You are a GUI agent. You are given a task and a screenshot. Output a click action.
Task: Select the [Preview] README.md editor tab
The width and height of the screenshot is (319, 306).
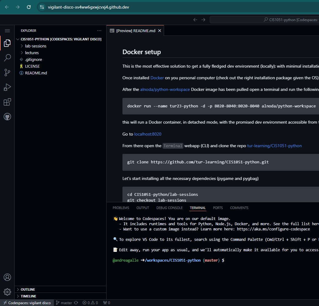point(136,31)
